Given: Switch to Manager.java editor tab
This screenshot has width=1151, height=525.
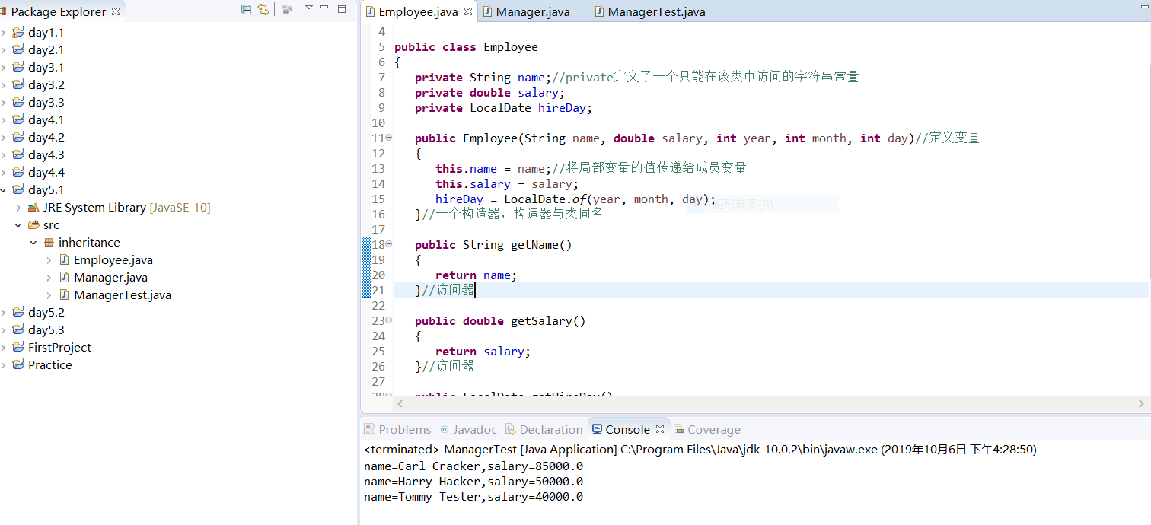Looking at the screenshot, I should [x=532, y=11].
